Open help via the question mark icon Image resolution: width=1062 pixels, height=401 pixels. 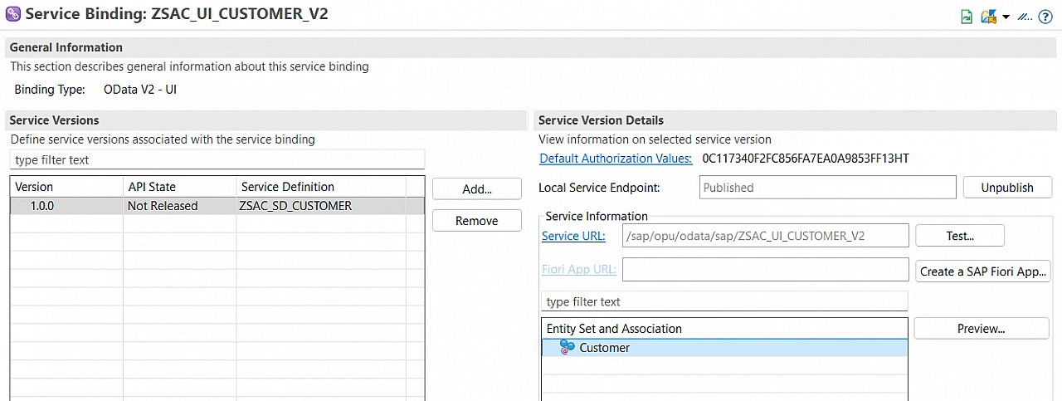pyautogui.click(x=1045, y=17)
